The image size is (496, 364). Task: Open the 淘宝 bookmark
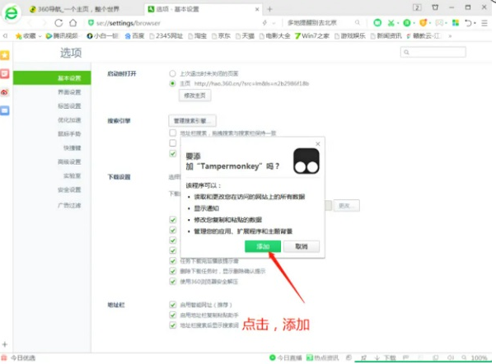[x=198, y=35]
